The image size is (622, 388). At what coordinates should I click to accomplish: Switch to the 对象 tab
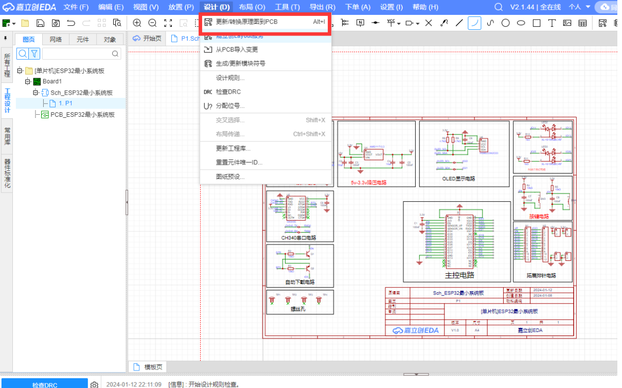click(x=110, y=39)
